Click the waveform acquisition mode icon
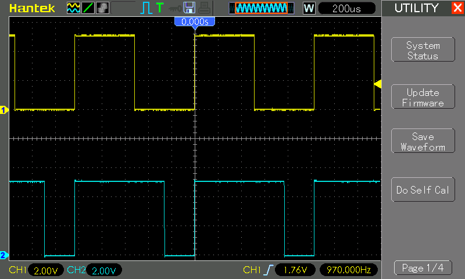Viewport: 465px width, 279px height. click(73, 8)
